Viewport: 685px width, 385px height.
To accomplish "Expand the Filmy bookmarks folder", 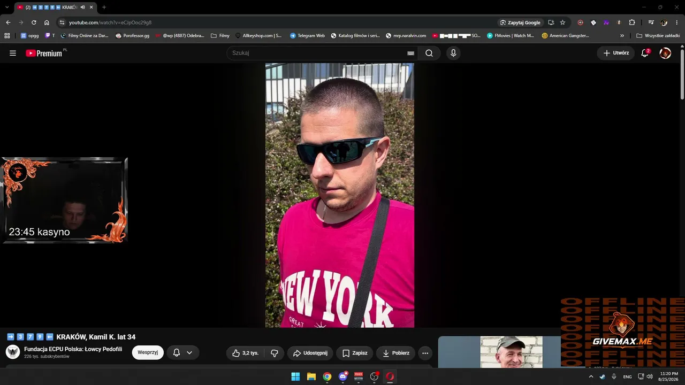I will [x=220, y=36].
